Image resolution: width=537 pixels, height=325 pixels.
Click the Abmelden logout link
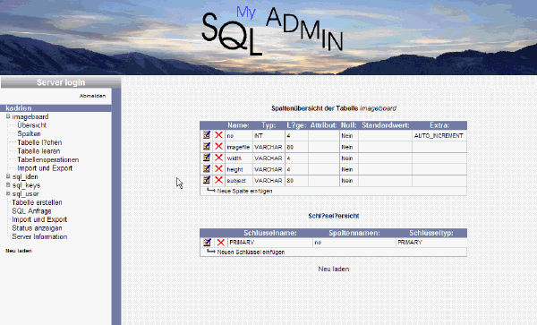92,96
